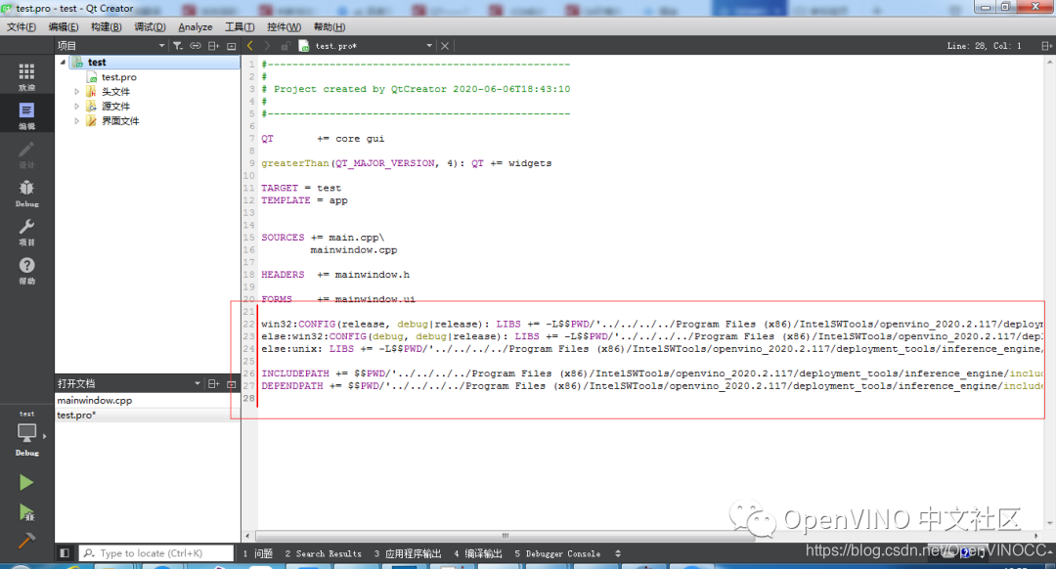Image resolution: width=1056 pixels, height=569 pixels.
Task: Show the 编译输出 pane
Action: coord(478,553)
